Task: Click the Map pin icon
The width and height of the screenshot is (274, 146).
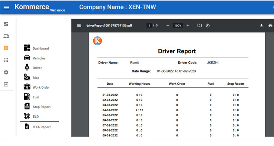Action: [27, 77]
